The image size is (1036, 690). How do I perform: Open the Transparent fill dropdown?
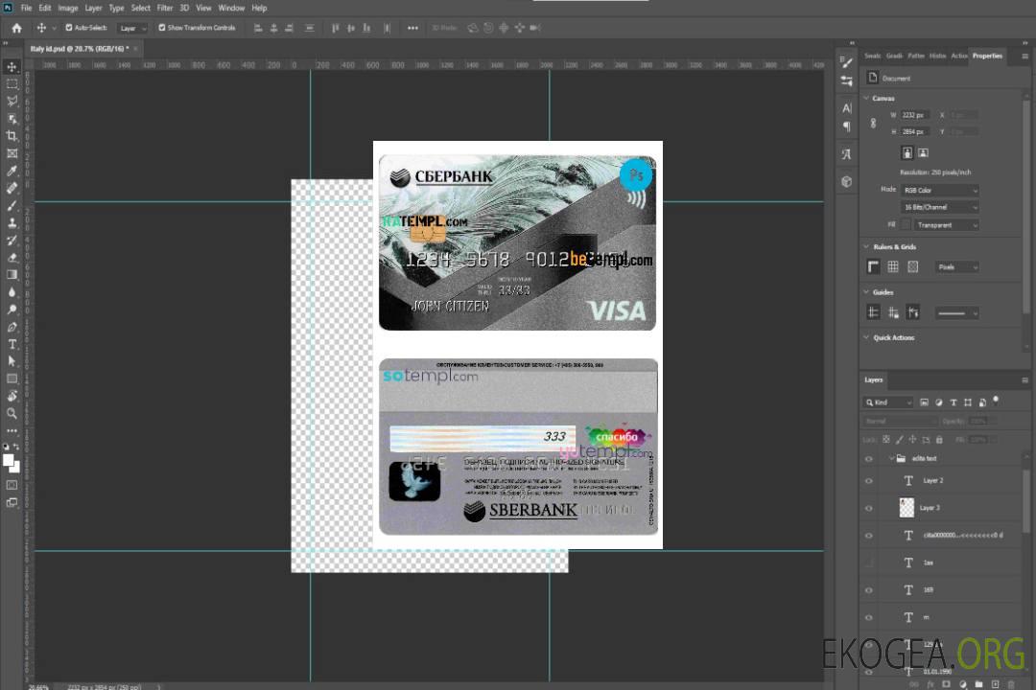946,225
